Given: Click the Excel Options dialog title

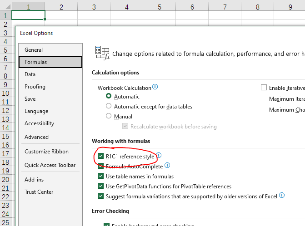Looking at the screenshot, I should coord(36,33).
